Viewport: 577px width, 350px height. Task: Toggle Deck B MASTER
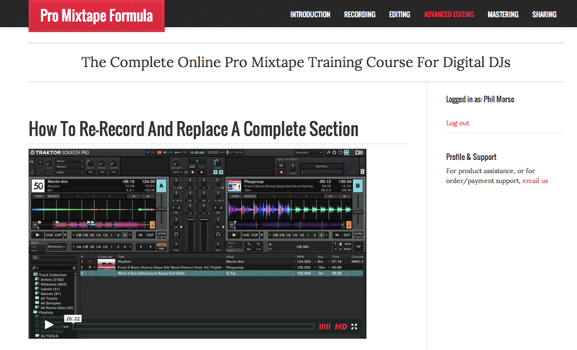pyautogui.click(x=250, y=197)
